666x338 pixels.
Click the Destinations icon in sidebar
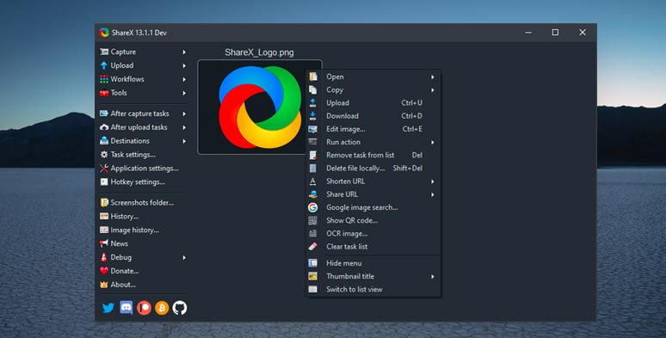104,140
